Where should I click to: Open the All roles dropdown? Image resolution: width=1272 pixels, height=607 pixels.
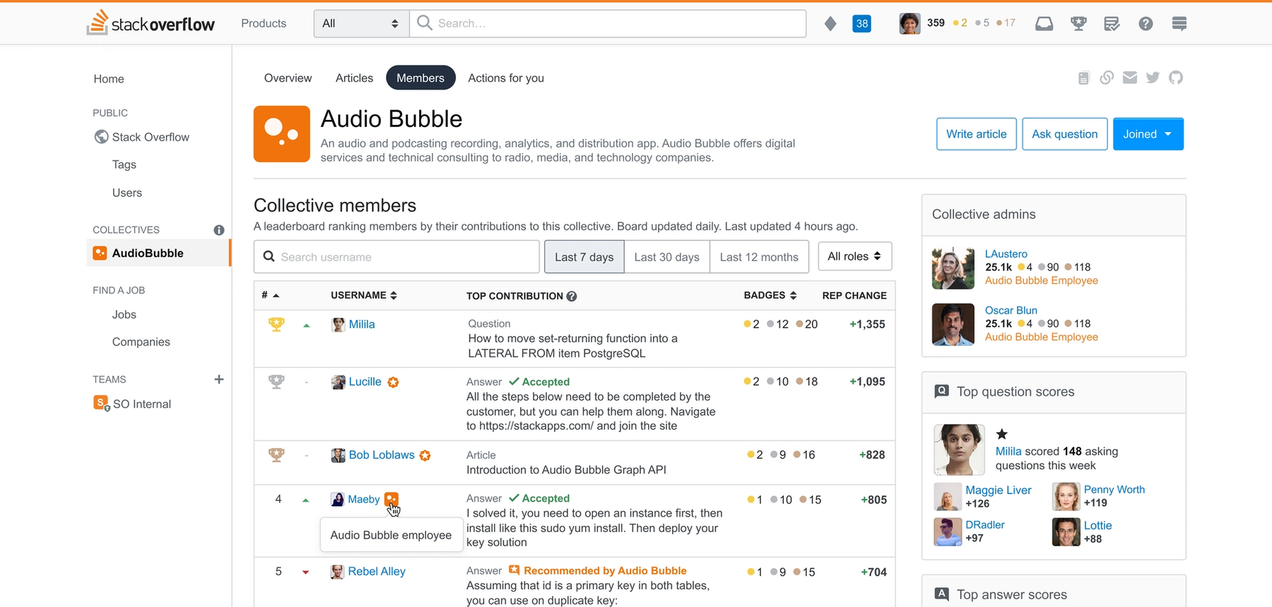pos(854,256)
